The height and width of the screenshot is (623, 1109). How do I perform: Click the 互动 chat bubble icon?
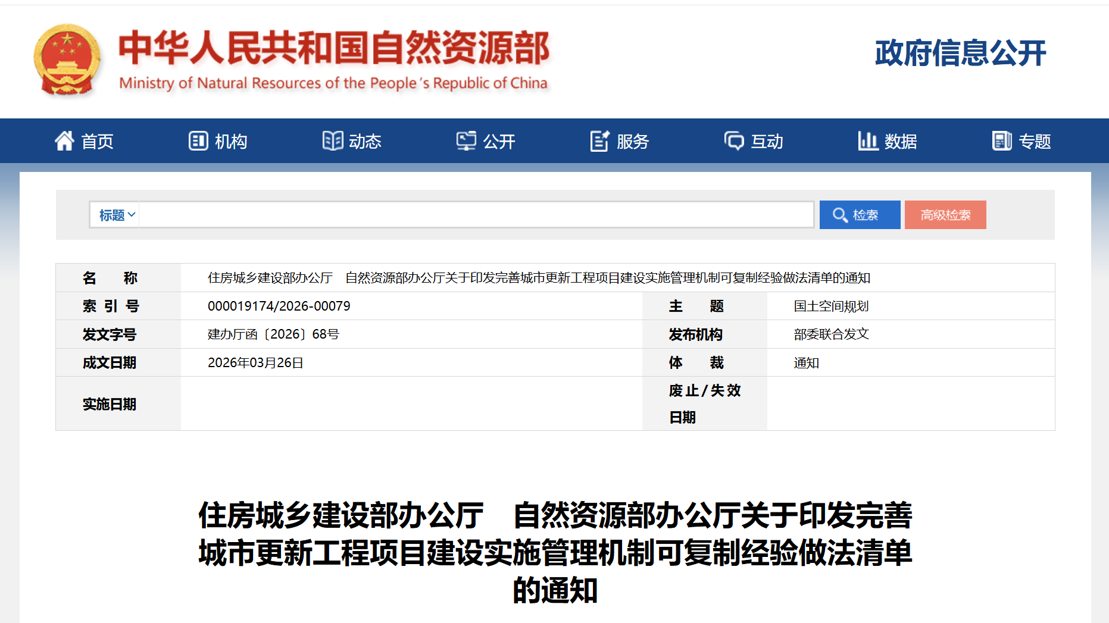[734, 141]
